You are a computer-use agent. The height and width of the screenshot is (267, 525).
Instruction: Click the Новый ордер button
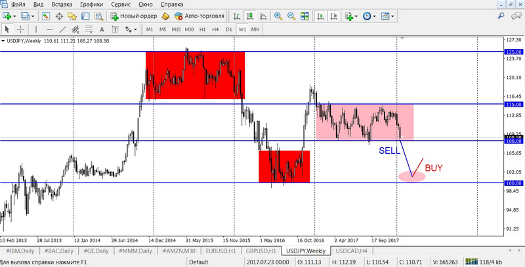click(133, 16)
